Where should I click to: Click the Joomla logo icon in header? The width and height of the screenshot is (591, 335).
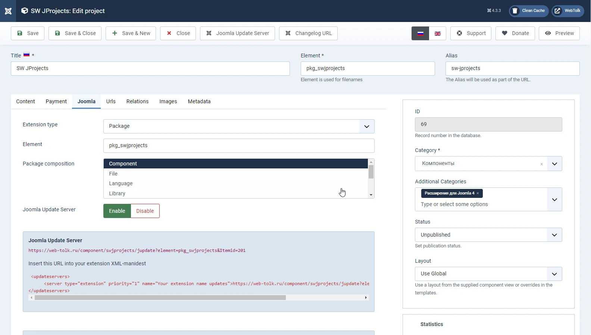[8, 11]
